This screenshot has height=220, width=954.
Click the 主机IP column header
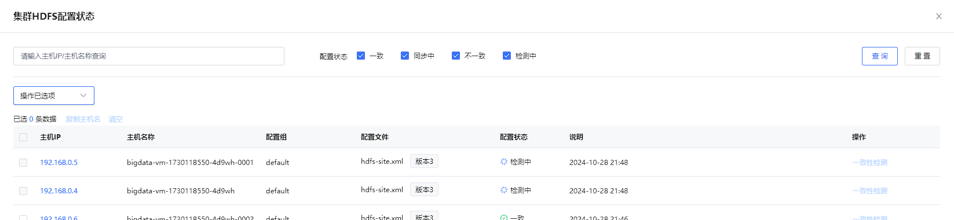(x=50, y=137)
